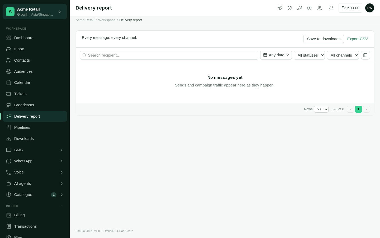The width and height of the screenshot is (380, 238).
Task: Open settings via the gear icon
Action: 309,8
